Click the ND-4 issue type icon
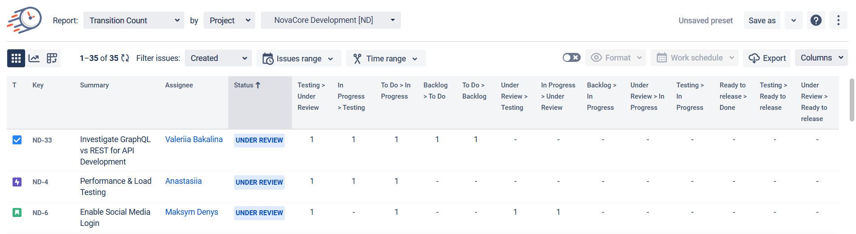The image size is (856, 234). [17, 182]
